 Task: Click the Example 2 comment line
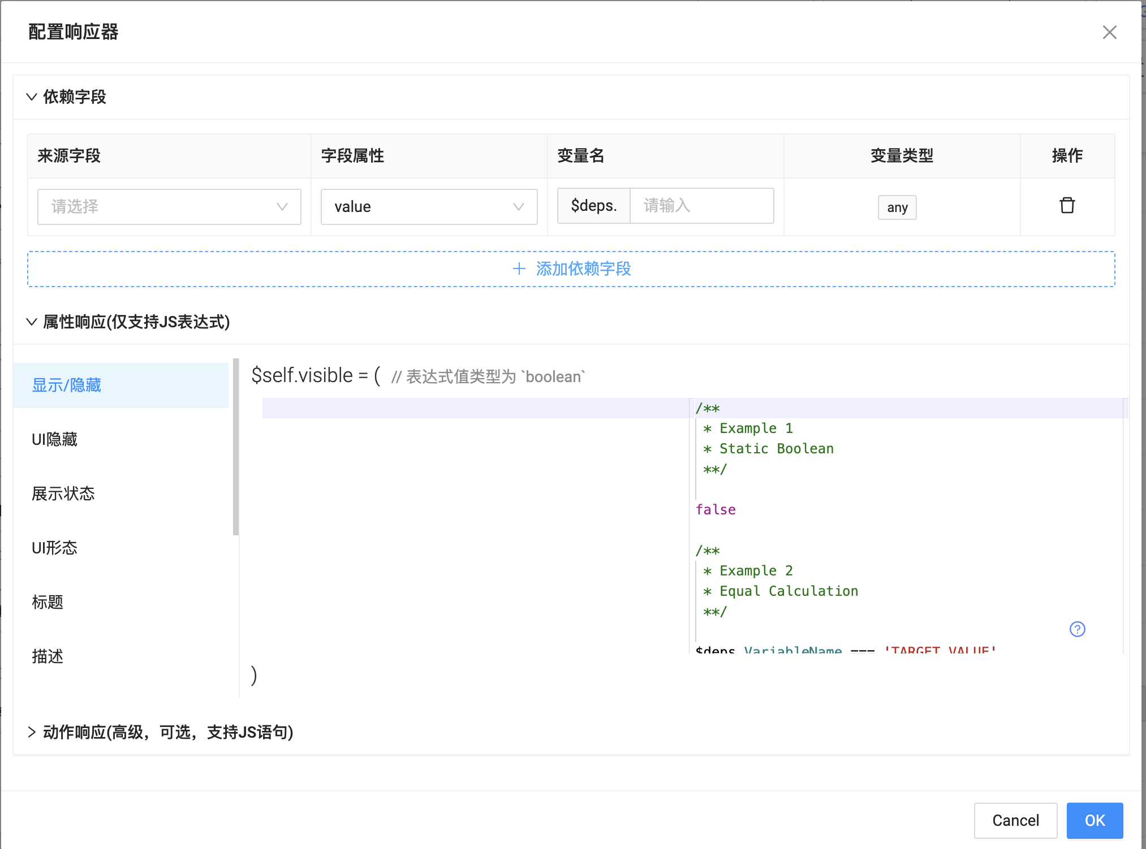click(x=748, y=571)
